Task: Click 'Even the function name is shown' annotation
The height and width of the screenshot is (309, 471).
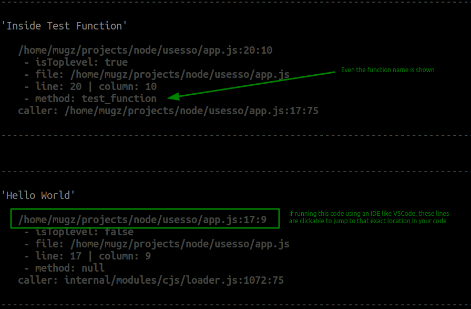Action: click(x=388, y=70)
